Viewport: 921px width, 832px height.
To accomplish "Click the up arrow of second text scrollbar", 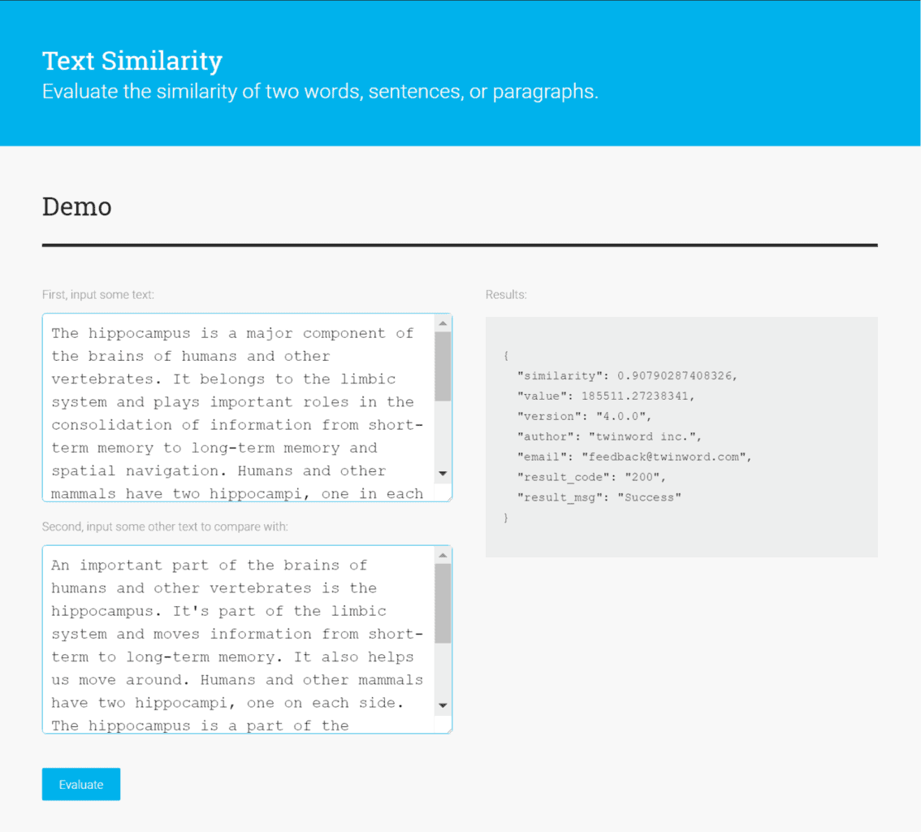I will tap(443, 556).
